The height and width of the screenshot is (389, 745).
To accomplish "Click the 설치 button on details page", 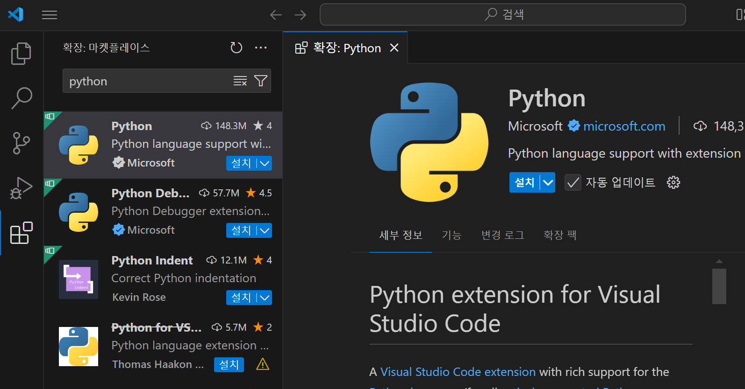I will point(524,182).
